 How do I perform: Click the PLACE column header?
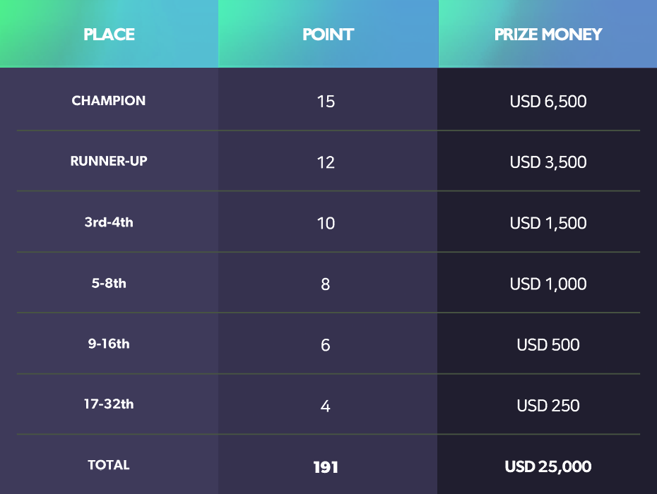click(109, 34)
